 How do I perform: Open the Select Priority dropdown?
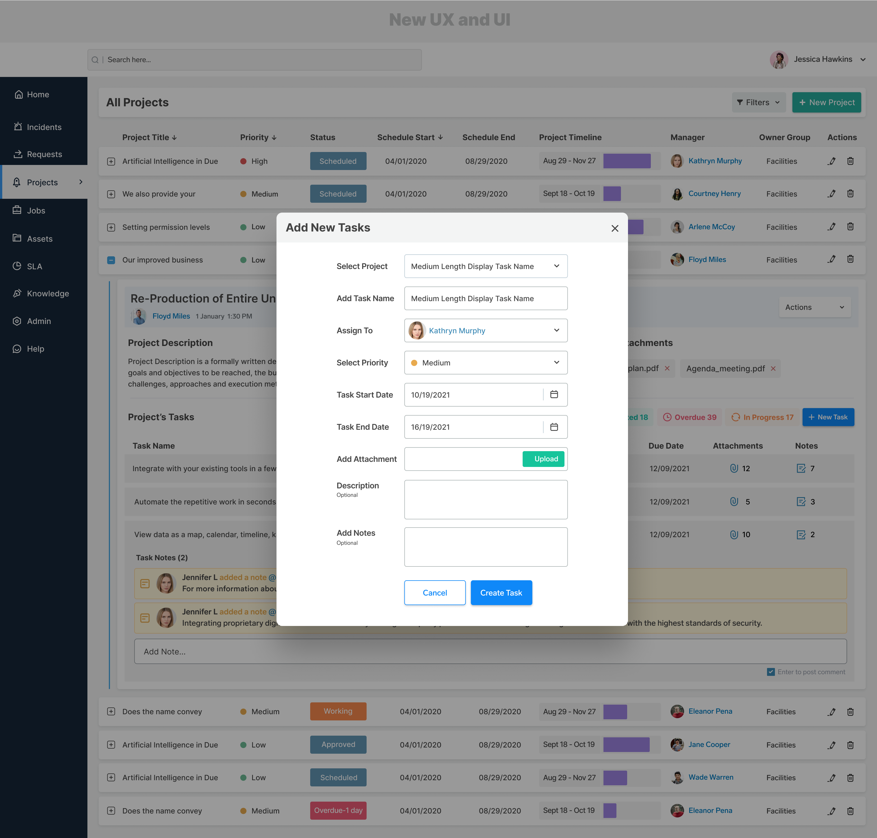tap(486, 363)
